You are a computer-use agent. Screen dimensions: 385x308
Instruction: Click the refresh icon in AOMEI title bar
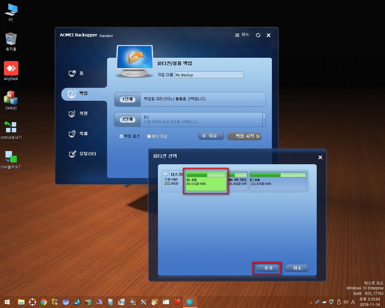coord(258,35)
